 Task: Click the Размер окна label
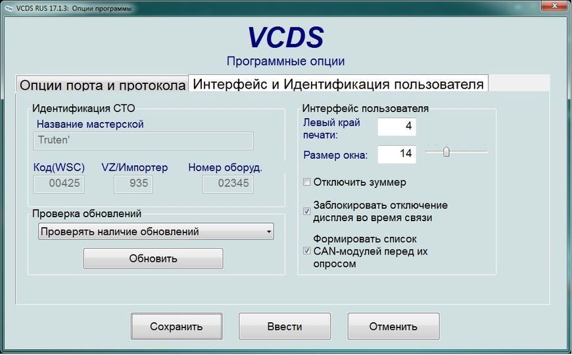(x=335, y=155)
